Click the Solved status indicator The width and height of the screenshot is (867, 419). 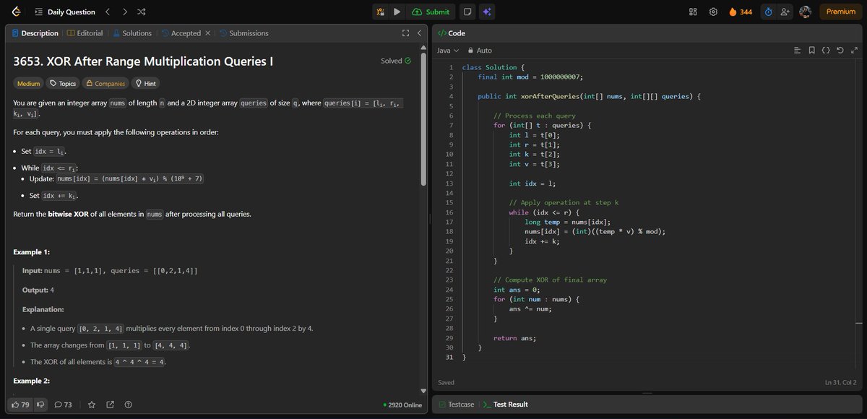tap(396, 61)
